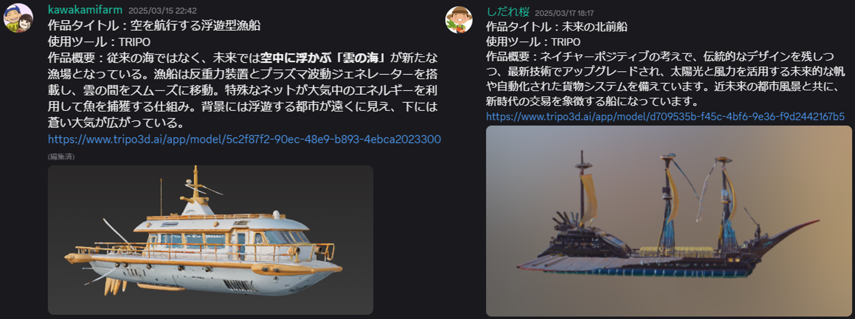Screen dimensions: 855x319
Task: Open kawakamifarm's user avatar
Action: [x=18, y=18]
